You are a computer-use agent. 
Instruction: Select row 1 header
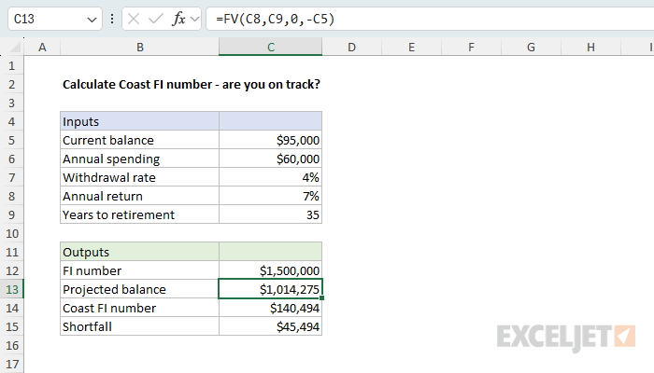click(x=11, y=66)
